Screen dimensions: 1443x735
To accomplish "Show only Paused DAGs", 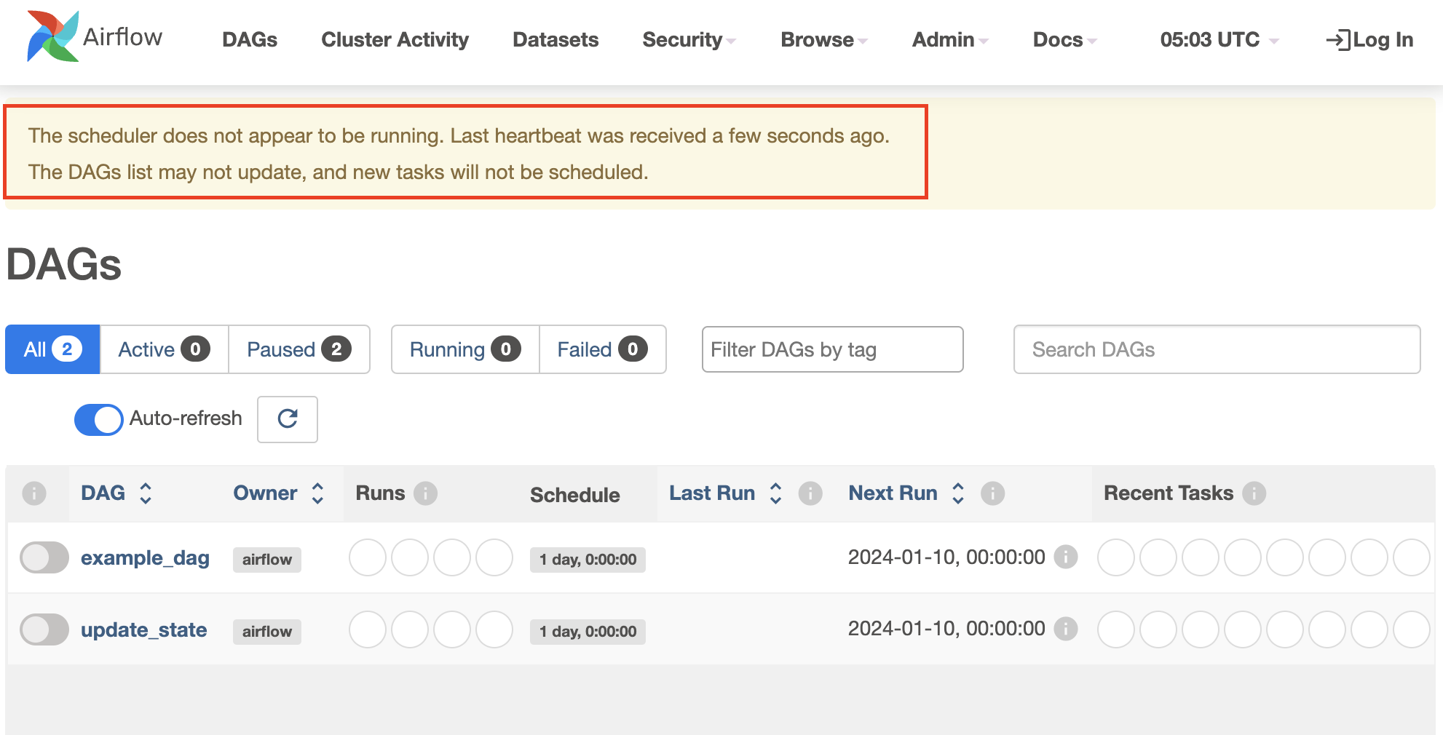I will (299, 349).
